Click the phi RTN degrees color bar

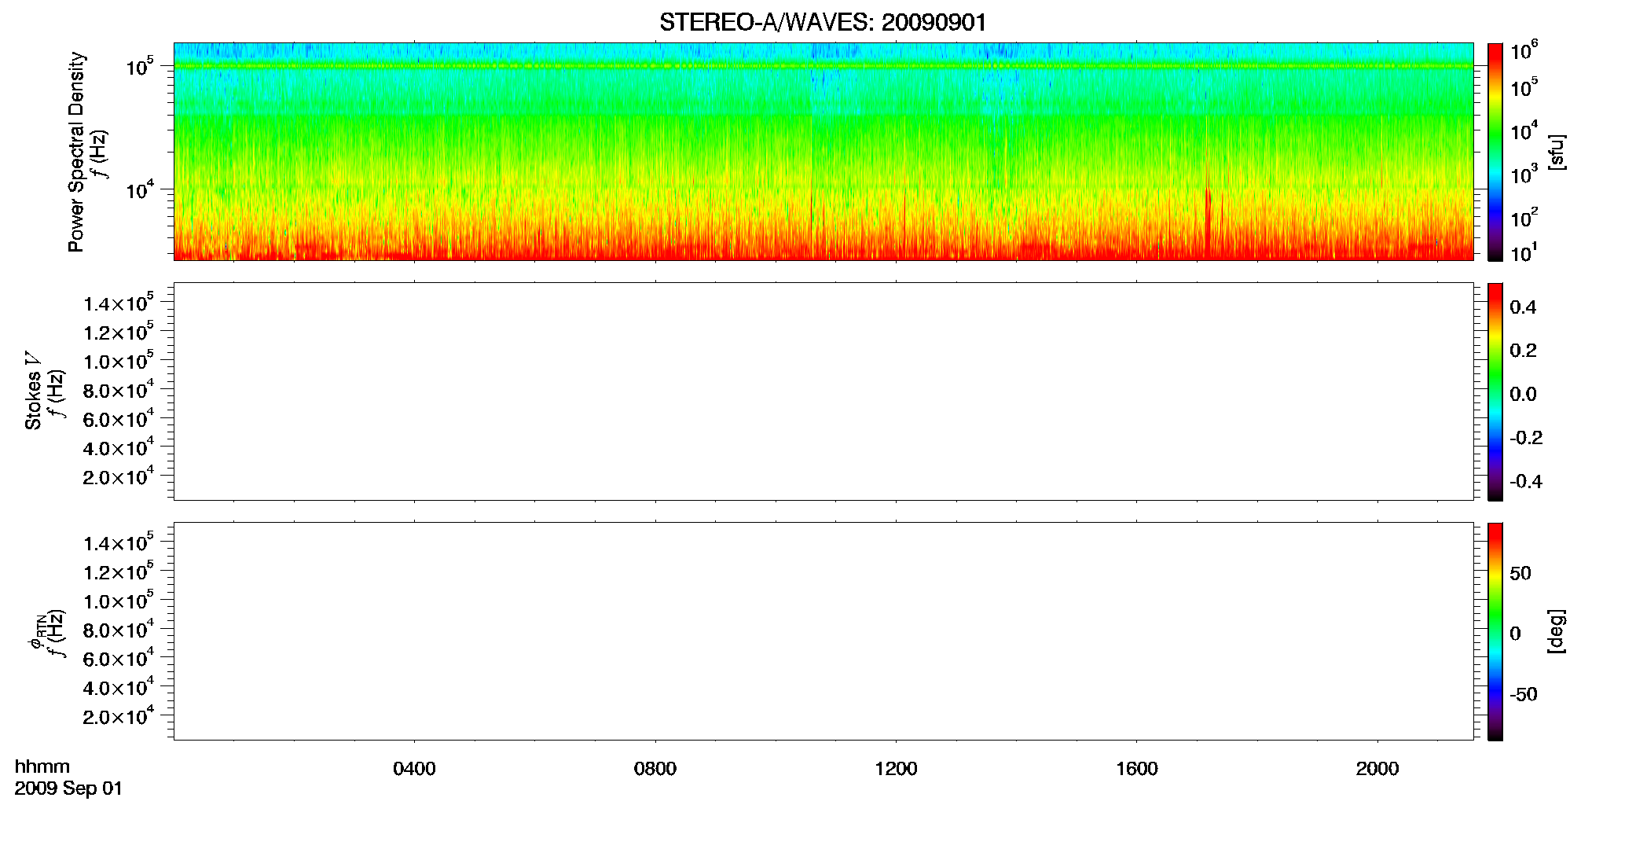[x=1495, y=631]
